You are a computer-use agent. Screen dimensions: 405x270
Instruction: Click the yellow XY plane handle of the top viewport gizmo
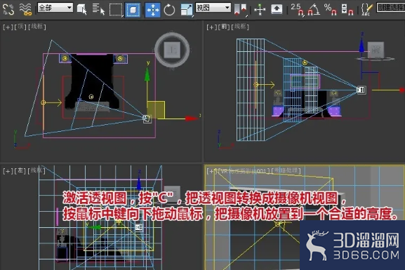(x=156, y=109)
